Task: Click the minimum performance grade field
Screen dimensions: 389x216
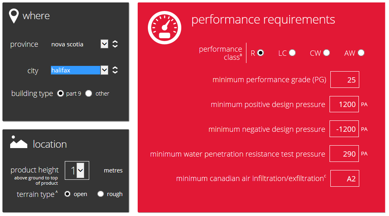Action: pyautogui.click(x=345, y=80)
